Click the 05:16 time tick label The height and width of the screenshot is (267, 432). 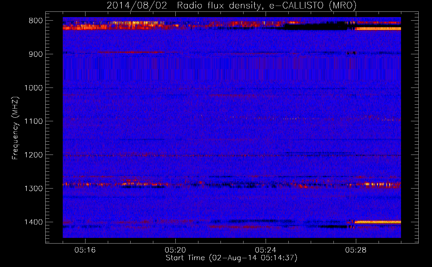pos(85,250)
